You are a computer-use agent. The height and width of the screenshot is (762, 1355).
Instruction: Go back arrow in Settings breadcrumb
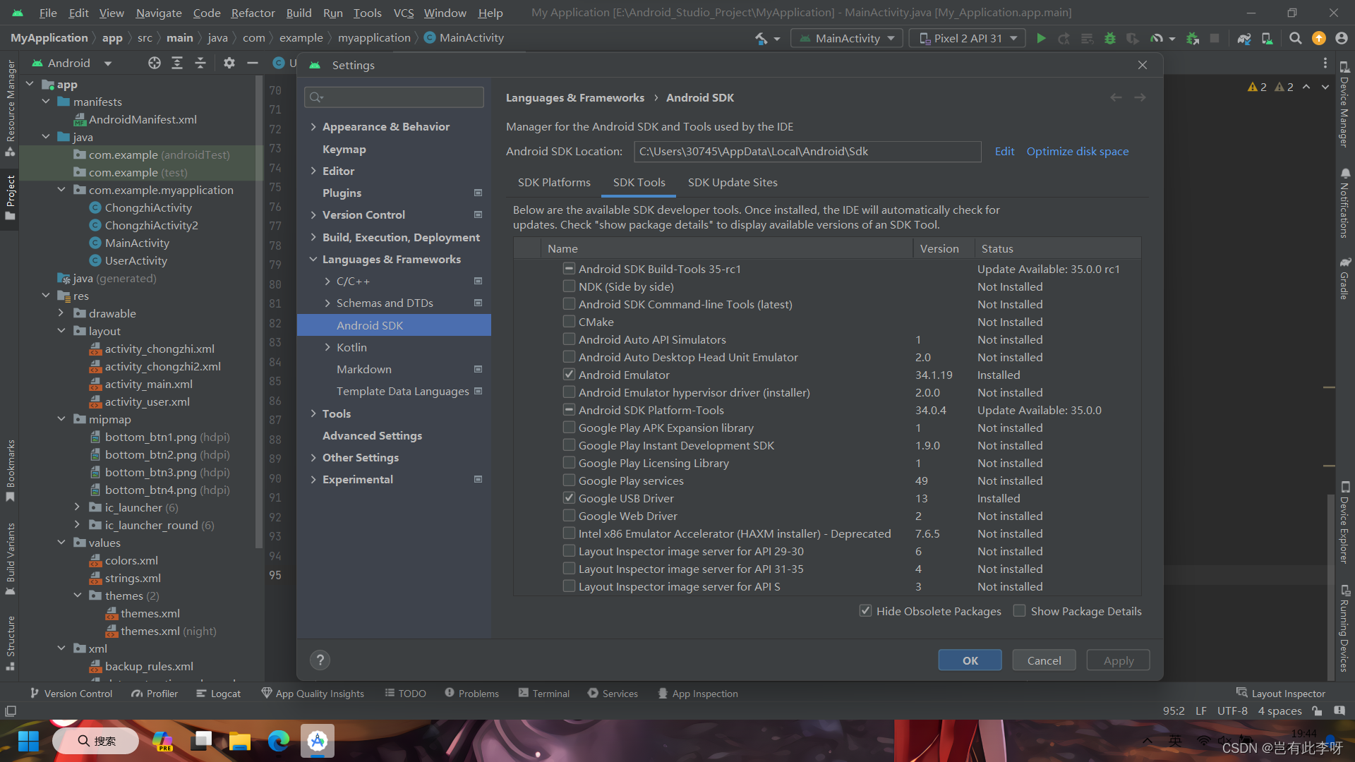pyautogui.click(x=1116, y=98)
